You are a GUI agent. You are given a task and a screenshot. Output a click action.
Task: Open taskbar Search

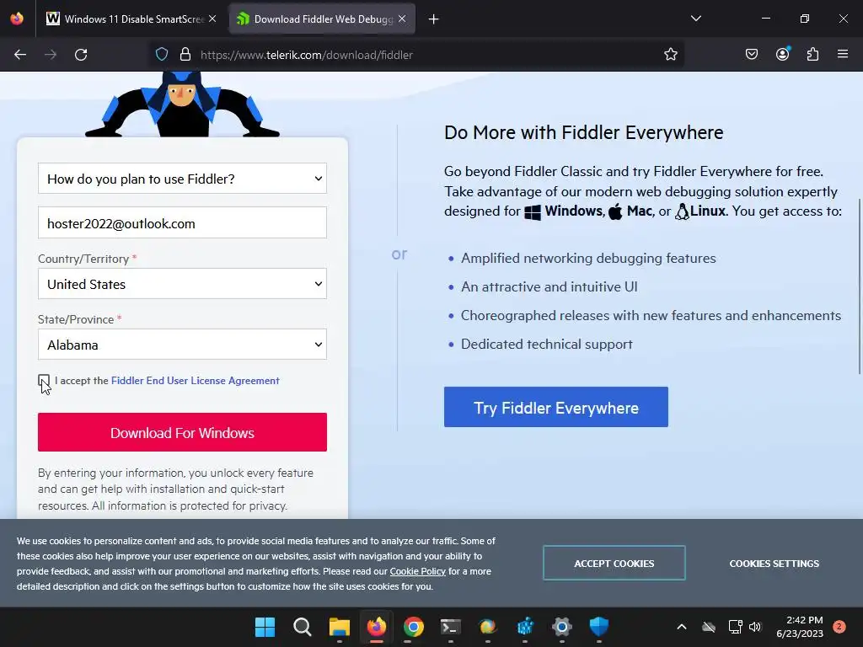click(x=303, y=627)
